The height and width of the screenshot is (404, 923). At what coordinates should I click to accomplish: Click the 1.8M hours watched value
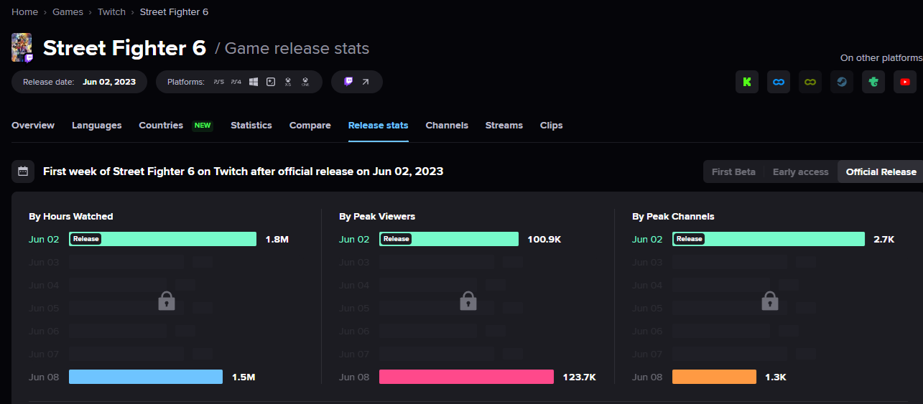tap(277, 239)
